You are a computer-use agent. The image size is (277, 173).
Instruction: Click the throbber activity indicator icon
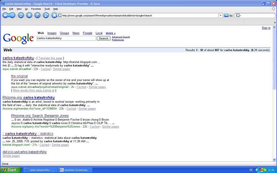pyautogui.click(x=273, y=9)
